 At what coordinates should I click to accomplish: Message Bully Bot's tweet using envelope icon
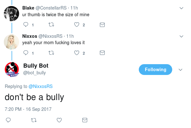85,120
